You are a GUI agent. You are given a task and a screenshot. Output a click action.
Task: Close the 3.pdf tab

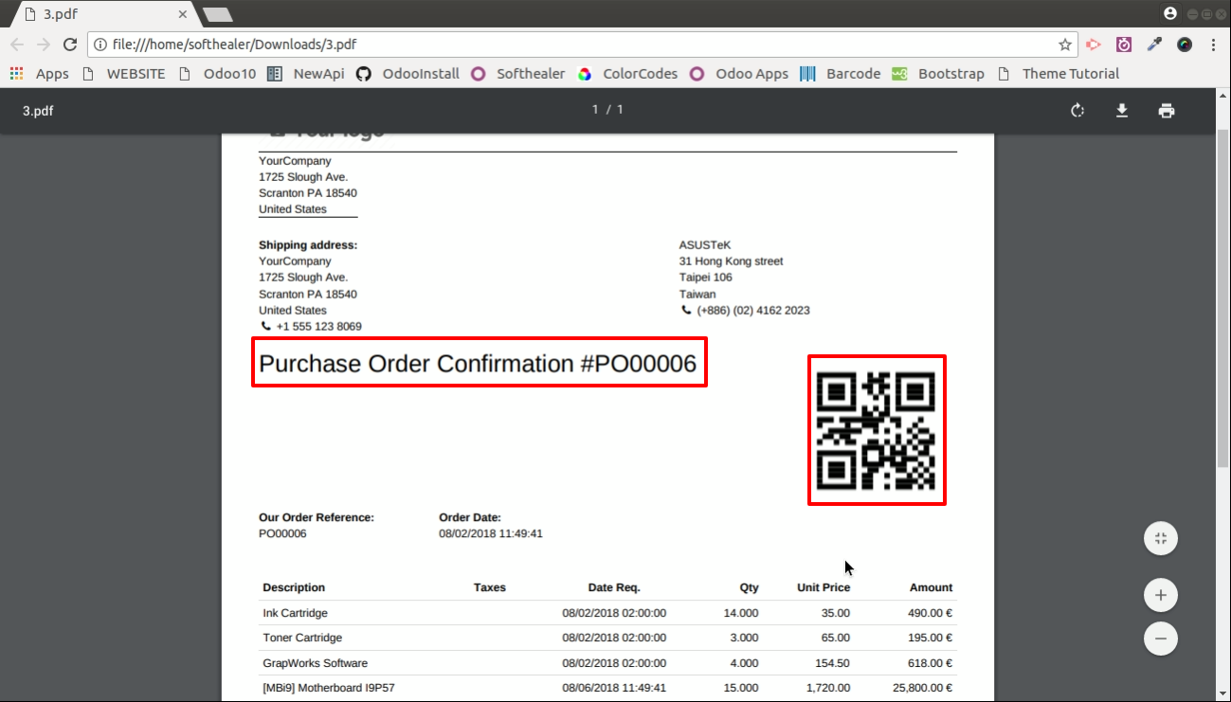click(183, 14)
